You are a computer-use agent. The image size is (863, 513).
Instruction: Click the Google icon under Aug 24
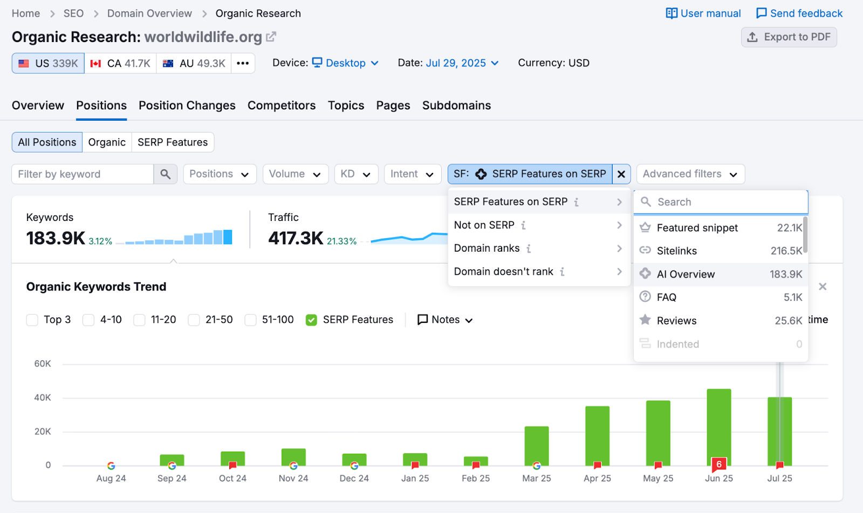[111, 466]
